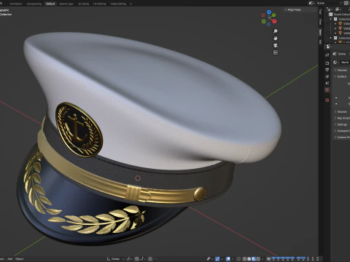Click the green Y axis on navigation gizmo

[273, 15]
